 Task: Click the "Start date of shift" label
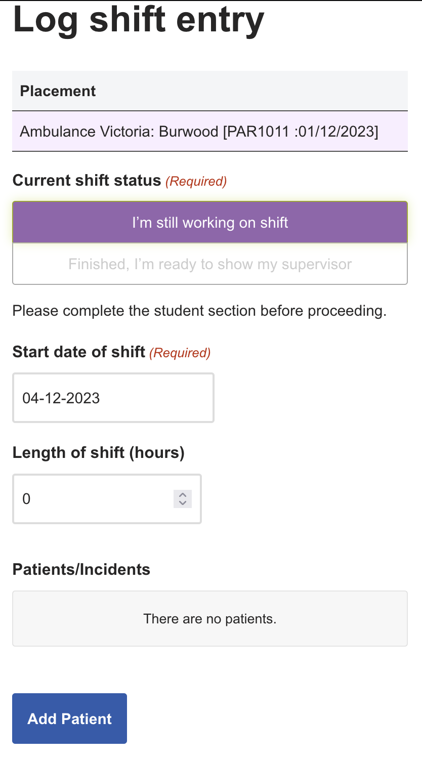pos(78,352)
